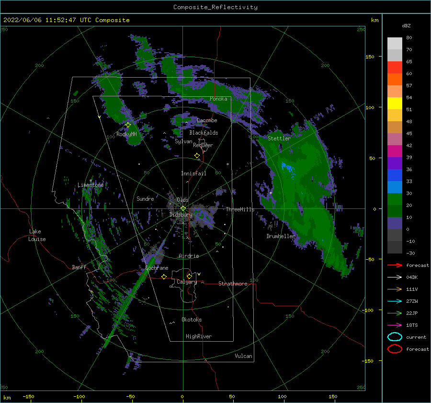Click the white asterisk marker east of Innisfail
431x403 pixels.
227,164
